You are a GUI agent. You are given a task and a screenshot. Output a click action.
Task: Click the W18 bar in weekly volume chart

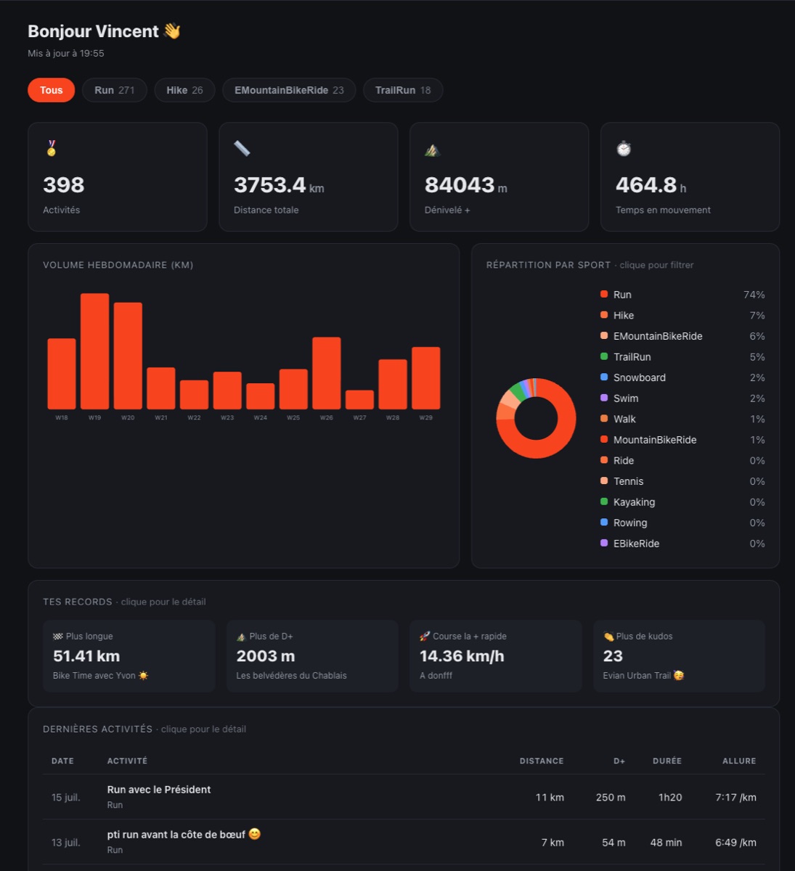pos(62,374)
